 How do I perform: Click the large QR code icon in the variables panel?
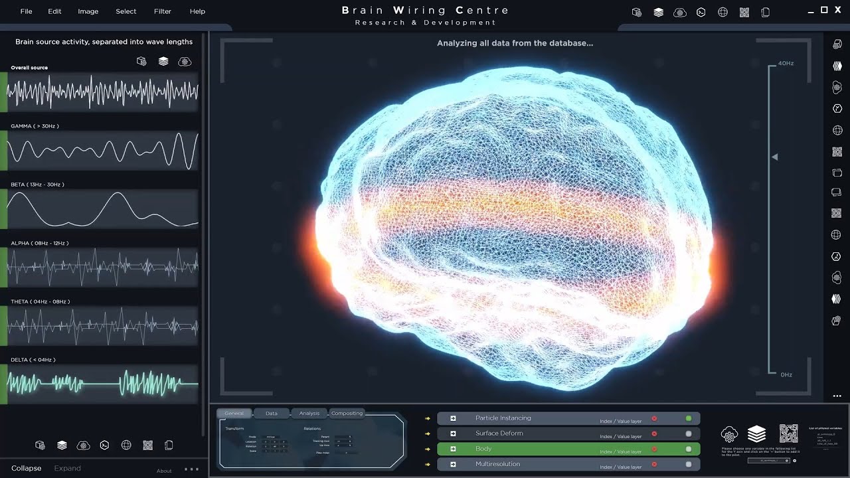(x=788, y=434)
